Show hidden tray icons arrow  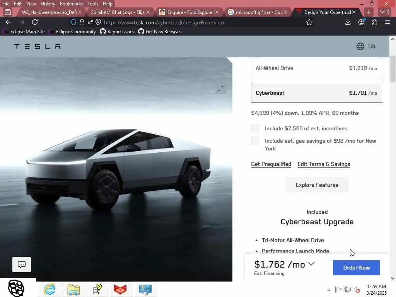pos(329,290)
